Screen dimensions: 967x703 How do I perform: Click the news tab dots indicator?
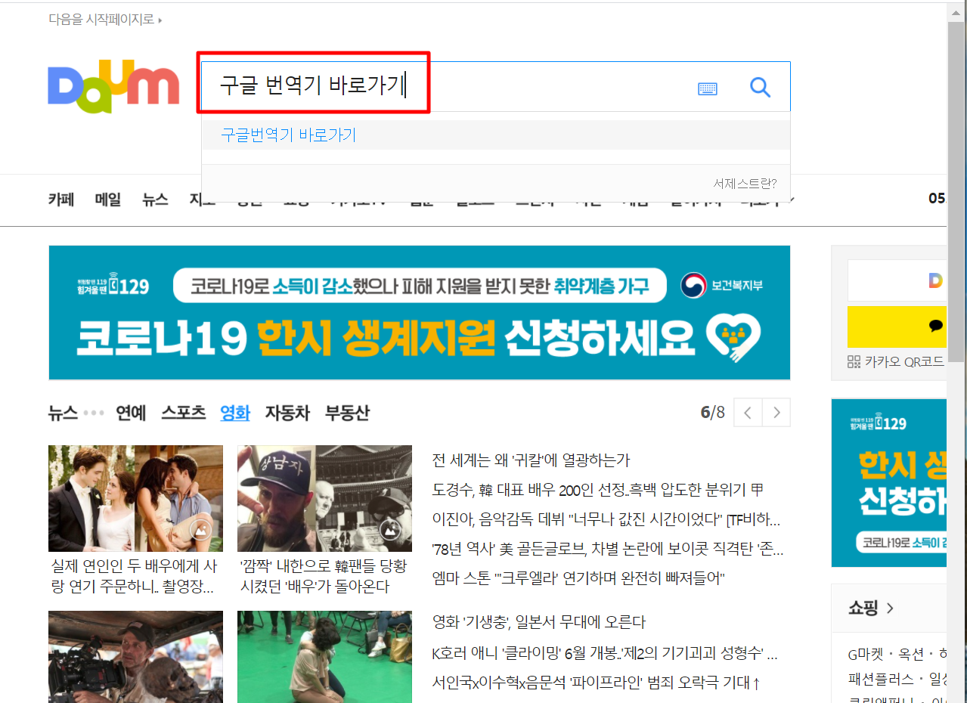[94, 413]
